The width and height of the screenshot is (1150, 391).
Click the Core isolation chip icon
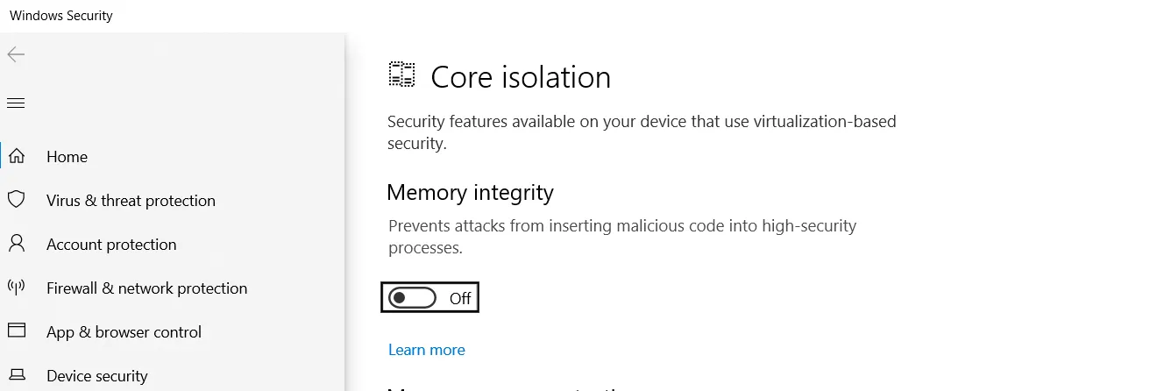click(x=401, y=75)
